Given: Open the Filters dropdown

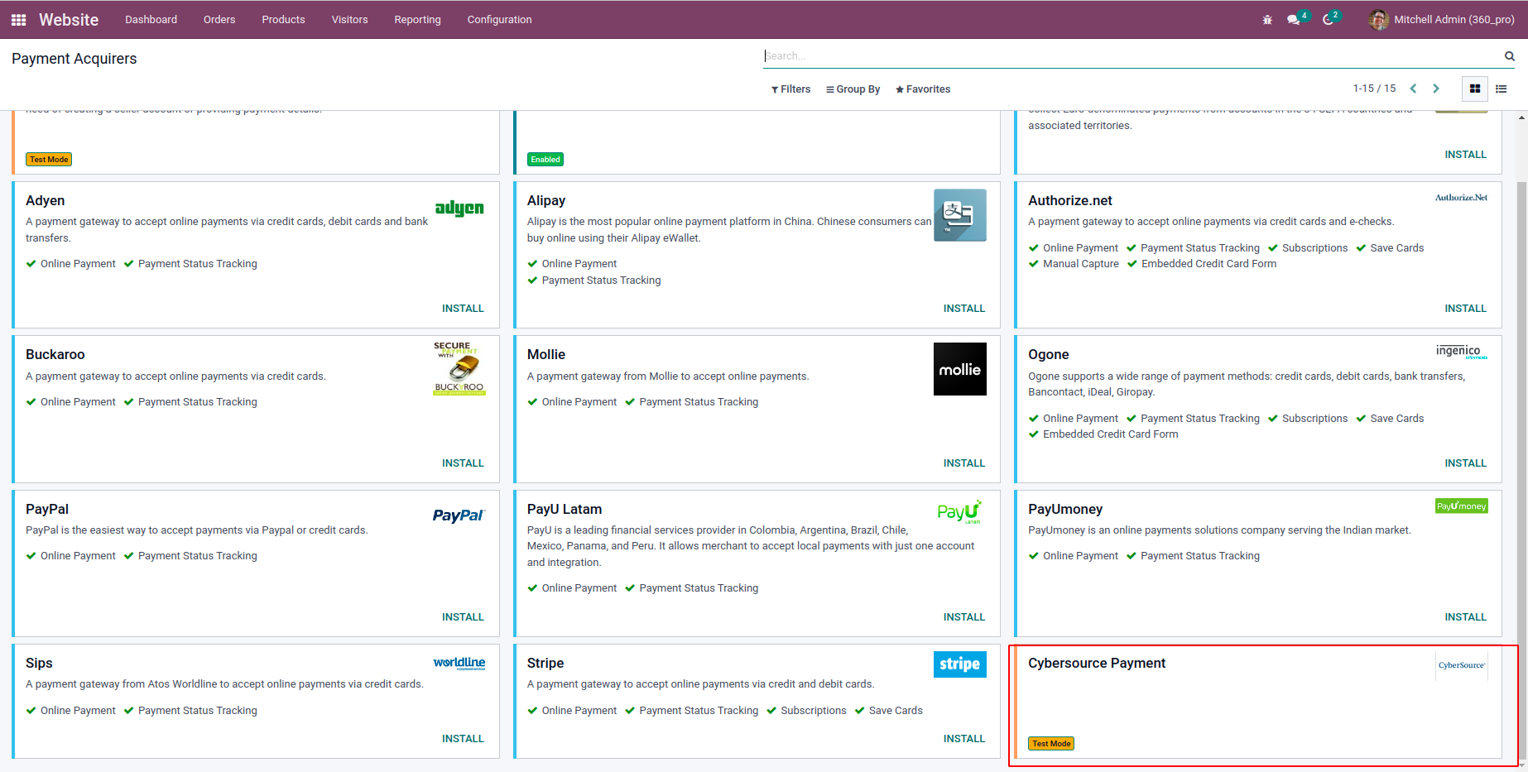Looking at the screenshot, I should (791, 89).
